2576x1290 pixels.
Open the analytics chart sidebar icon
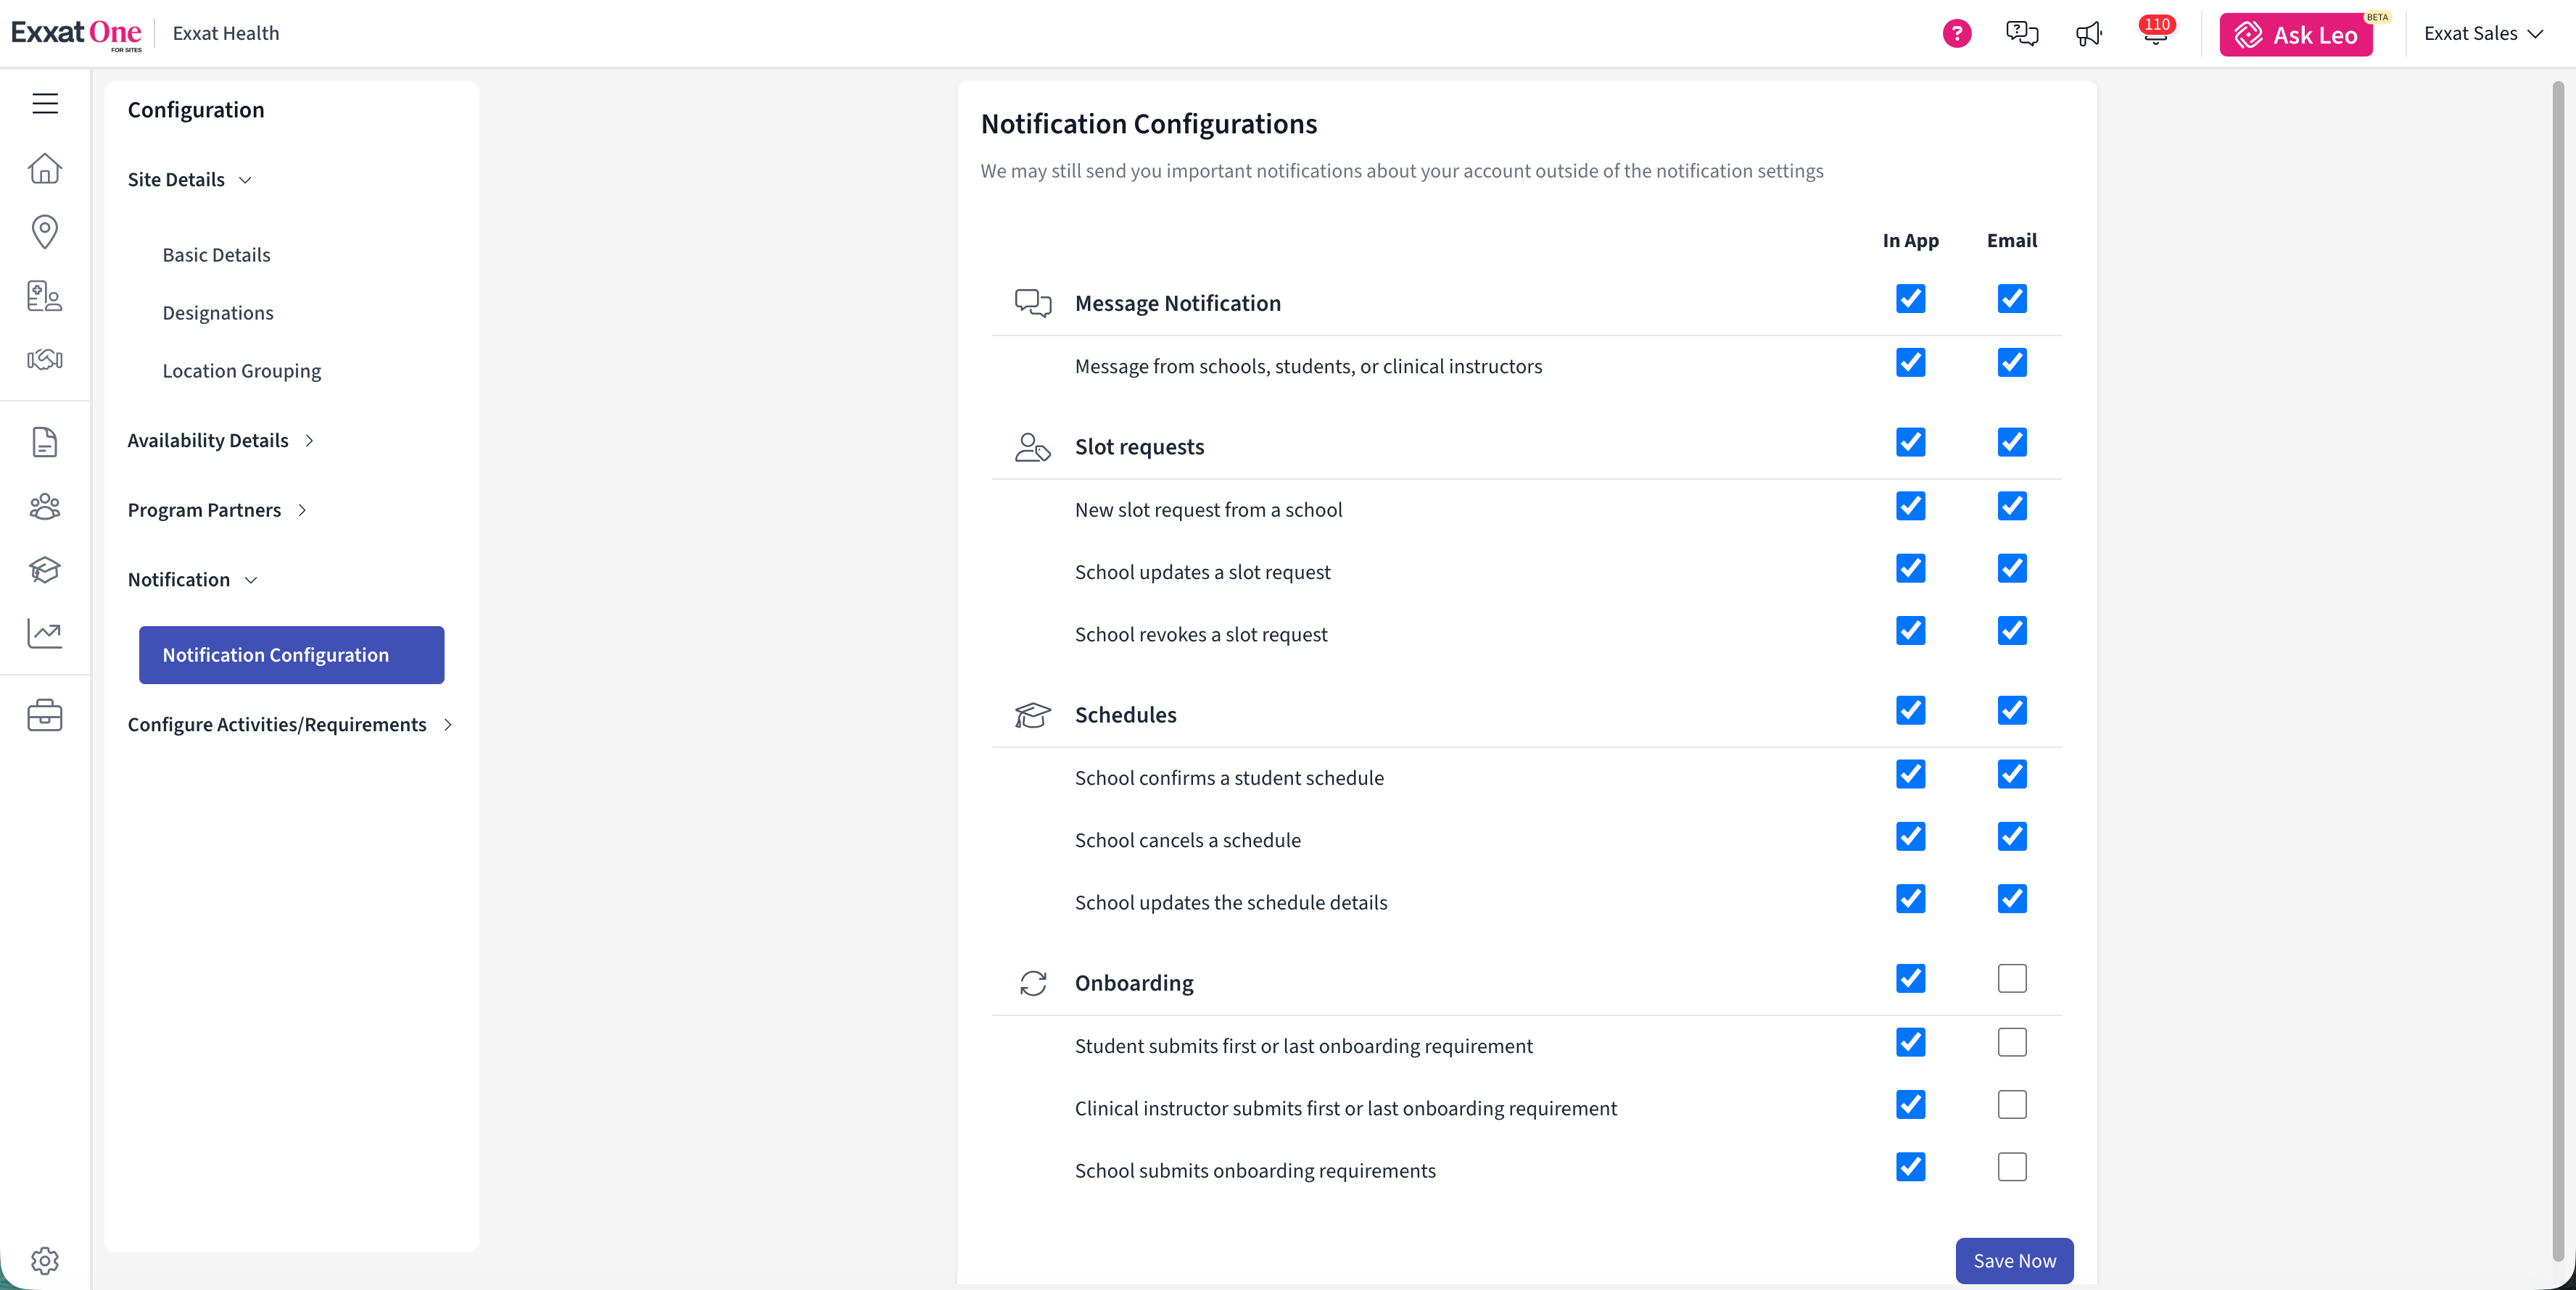tap(45, 633)
